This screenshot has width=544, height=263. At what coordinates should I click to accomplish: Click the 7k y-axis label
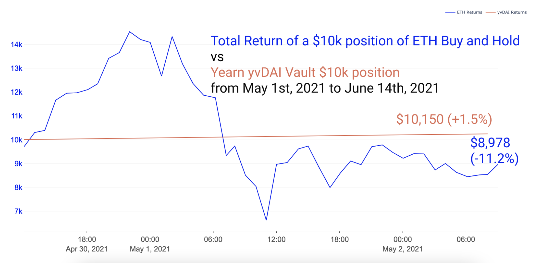point(18,211)
